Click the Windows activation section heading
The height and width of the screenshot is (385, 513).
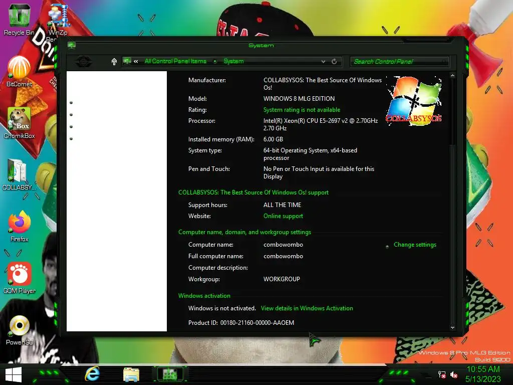pos(204,296)
